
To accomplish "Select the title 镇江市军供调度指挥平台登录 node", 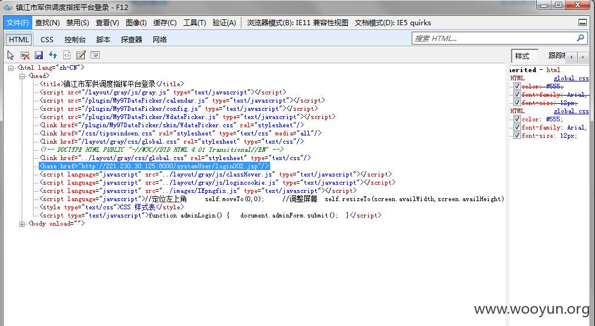I will pyautogui.click(x=112, y=84).
